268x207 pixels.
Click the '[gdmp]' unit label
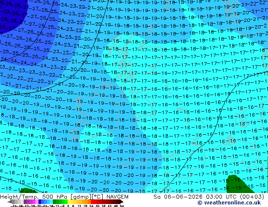[80, 197]
